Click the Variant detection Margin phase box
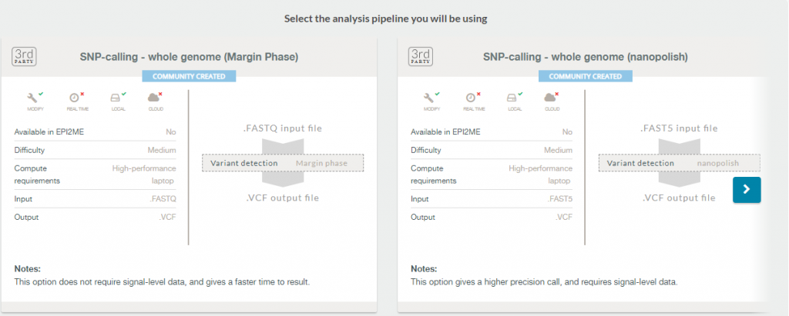Viewport: 789px width, 316px height. click(x=283, y=163)
